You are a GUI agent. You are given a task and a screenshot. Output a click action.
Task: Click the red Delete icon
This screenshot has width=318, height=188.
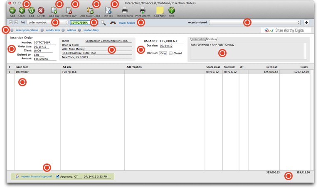point(41,10)
